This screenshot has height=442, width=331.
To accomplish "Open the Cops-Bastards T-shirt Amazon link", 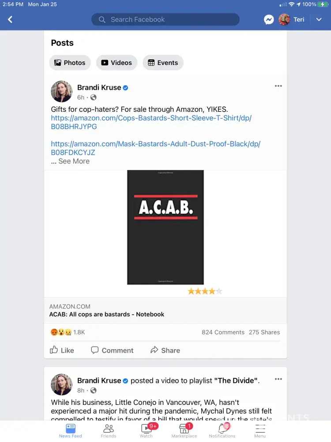I will [151, 122].
